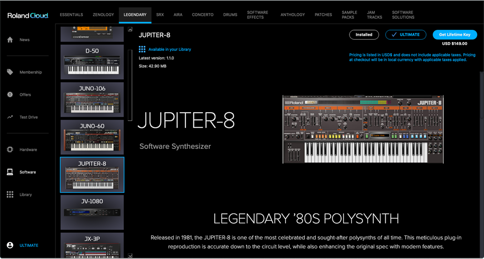The height and width of the screenshot is (259, 484).
Task: Click the Installed button
Action: tap(364, 35)
